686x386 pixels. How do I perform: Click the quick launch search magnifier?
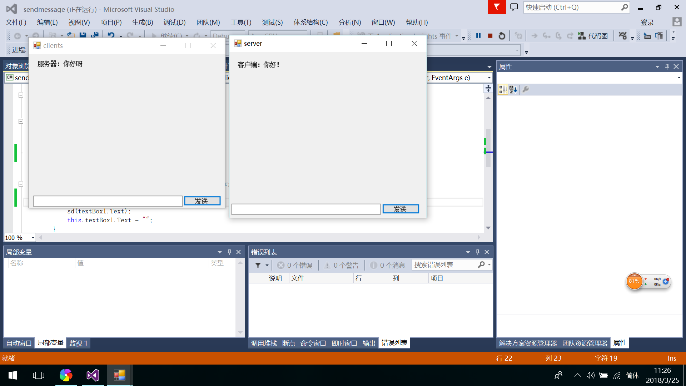[624, 7]
